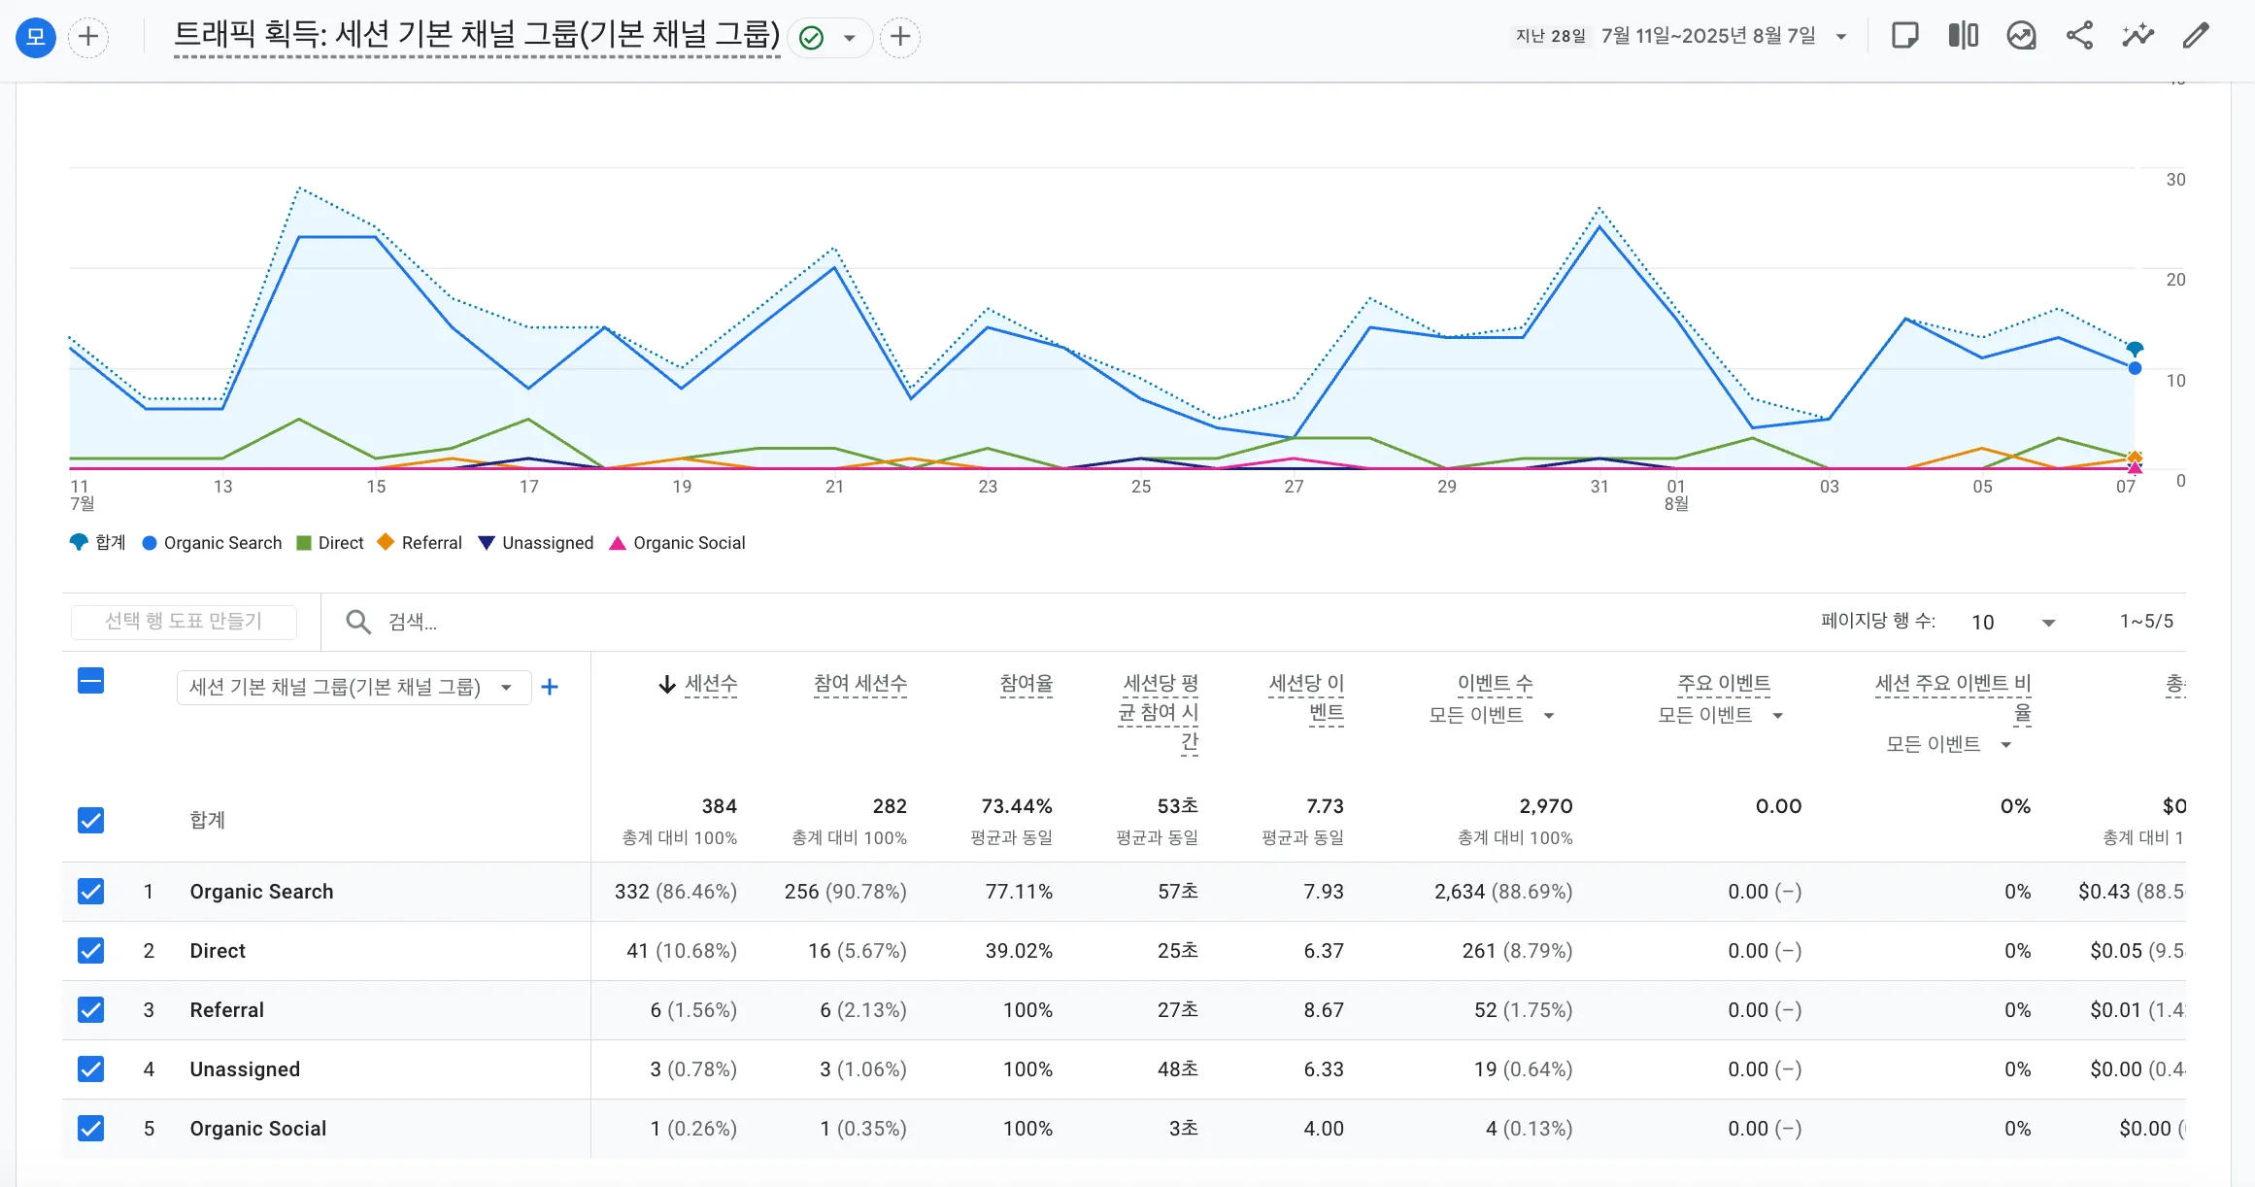Click the 332 (86.46%) sessions cell
Screen dimensions: 2255x1187
(675, 892)
